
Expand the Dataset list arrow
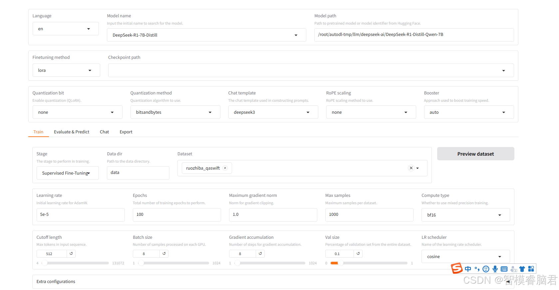coord(418,168)
